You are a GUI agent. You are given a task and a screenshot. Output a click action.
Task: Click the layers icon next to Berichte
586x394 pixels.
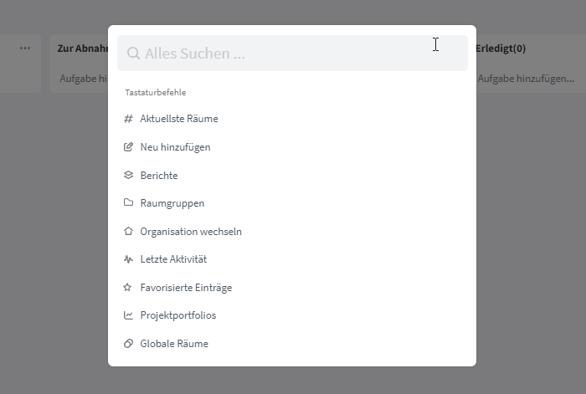[x=128, y=175]
